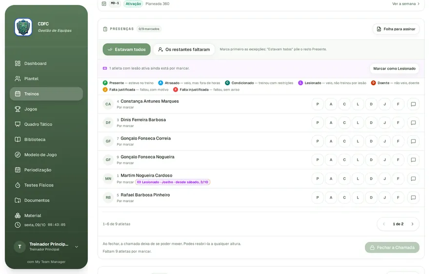Mark Gonçalo Fonseca Correia as Falta justificada (J)

pyautogui.click(x=385, y=141)
